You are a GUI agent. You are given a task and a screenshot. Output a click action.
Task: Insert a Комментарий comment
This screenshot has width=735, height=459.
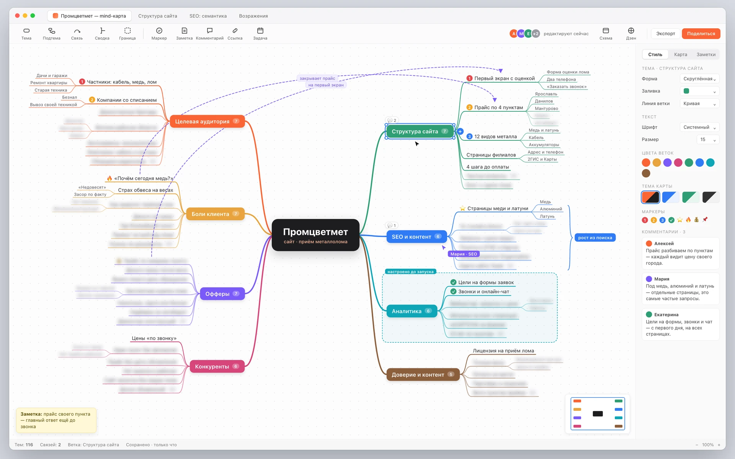click(x=210, y=34)
